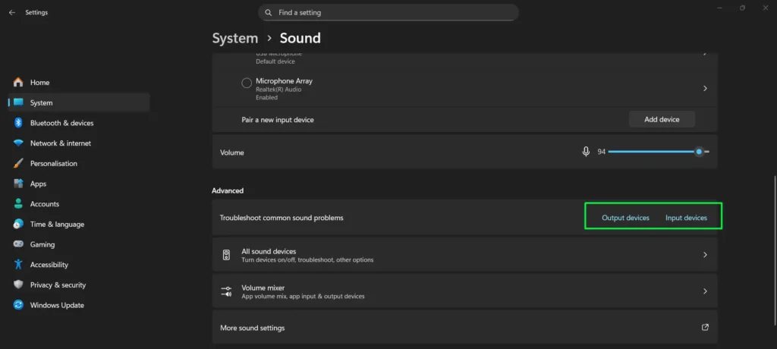The image size is (777, 349).
Task: Click into the Find a setting box
Action: [388, 12]
